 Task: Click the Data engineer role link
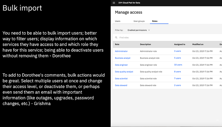pos(121,65)
